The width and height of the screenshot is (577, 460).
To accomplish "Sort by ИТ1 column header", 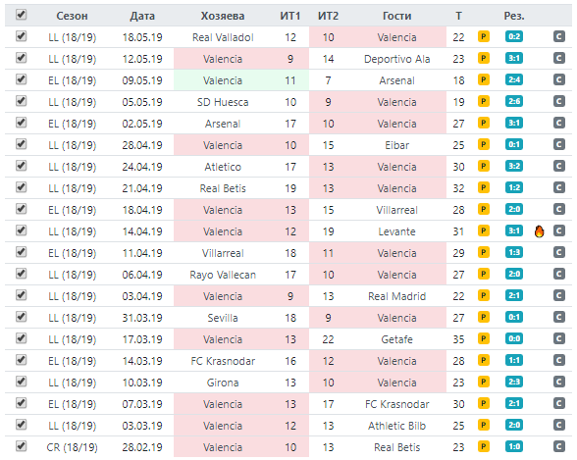I will 290,16.
